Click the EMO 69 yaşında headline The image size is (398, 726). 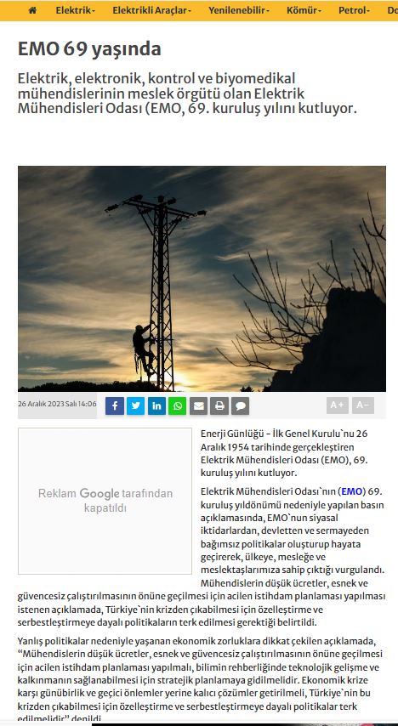89,49
